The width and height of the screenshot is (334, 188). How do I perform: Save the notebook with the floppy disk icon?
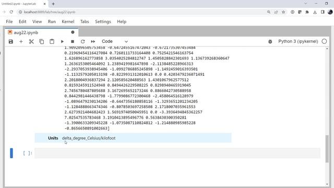pos(10,42)
